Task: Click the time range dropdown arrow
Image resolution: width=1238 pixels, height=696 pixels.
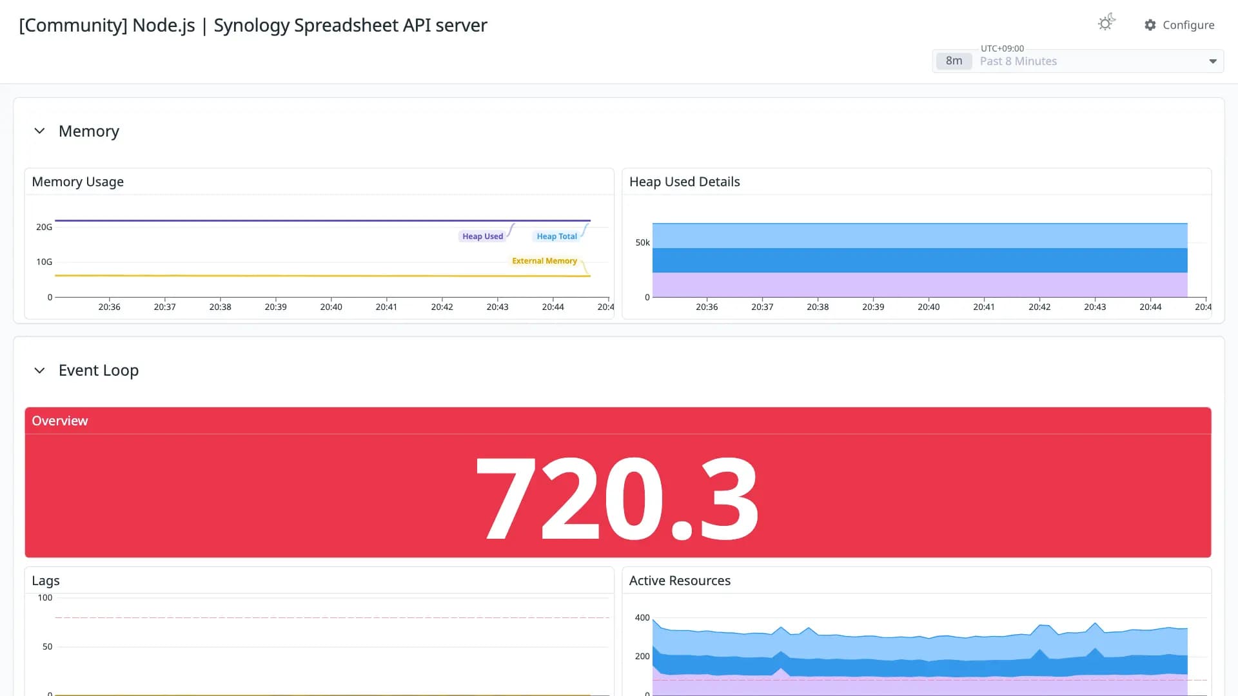Action: tap(1213, 61)
